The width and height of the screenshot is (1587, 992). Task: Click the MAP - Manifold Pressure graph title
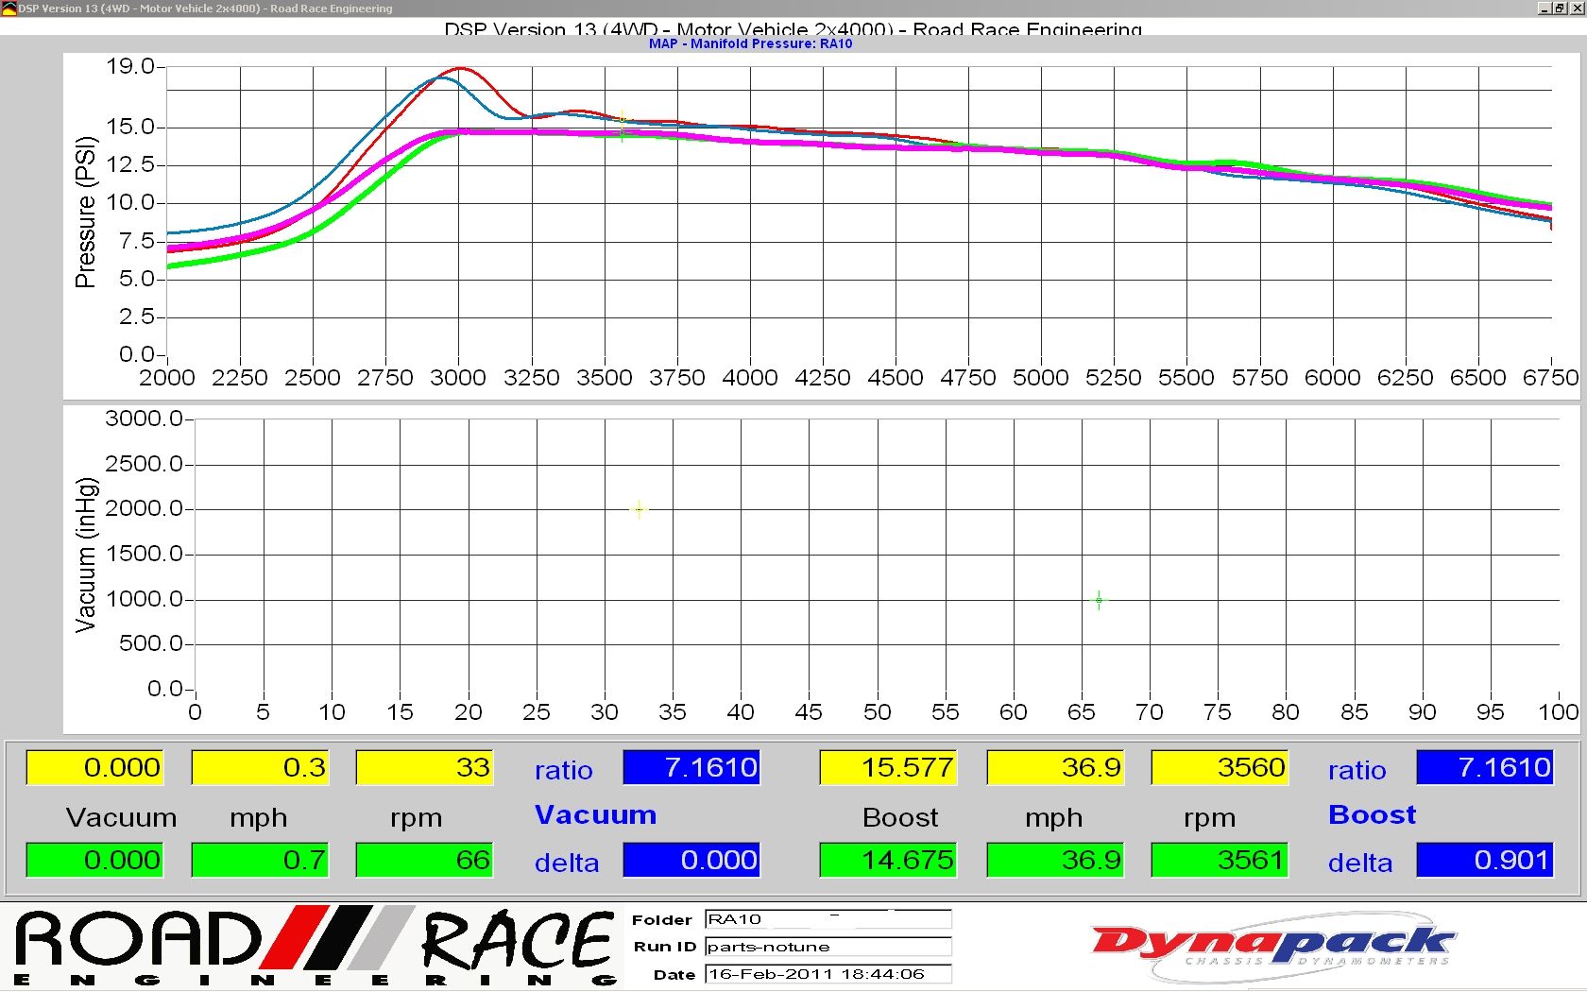tap(750, 43)
